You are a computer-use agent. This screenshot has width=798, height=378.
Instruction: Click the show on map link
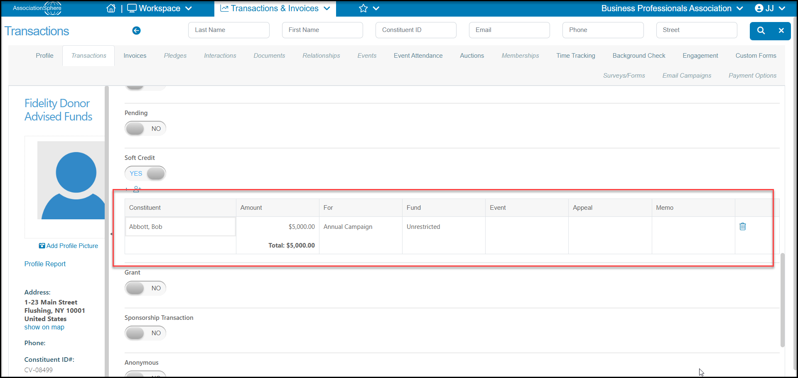44,327
